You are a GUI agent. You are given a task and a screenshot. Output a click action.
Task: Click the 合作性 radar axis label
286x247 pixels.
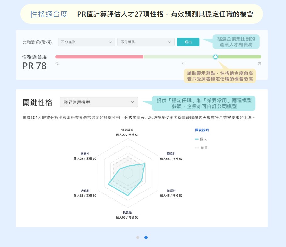pyautogui.click(x=85, y=191)
